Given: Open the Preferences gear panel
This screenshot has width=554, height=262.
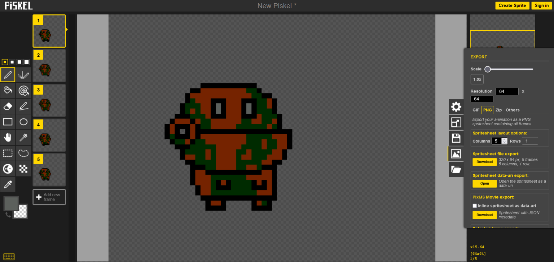Looking at the screenshot, I should tap(456, 107).
